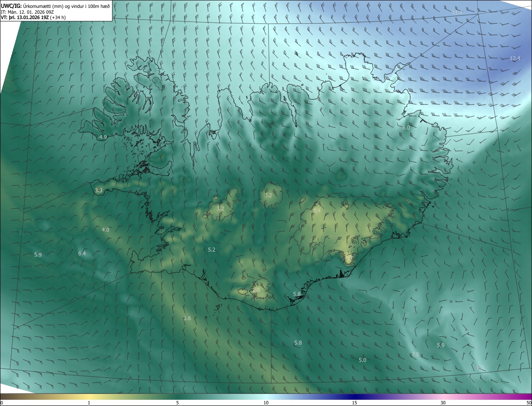Click the 3.3 value label on the map

click(x=99, y=190)
